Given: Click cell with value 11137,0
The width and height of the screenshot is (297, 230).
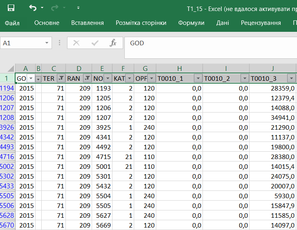Looking at the screenshot, I should [272, 137].
